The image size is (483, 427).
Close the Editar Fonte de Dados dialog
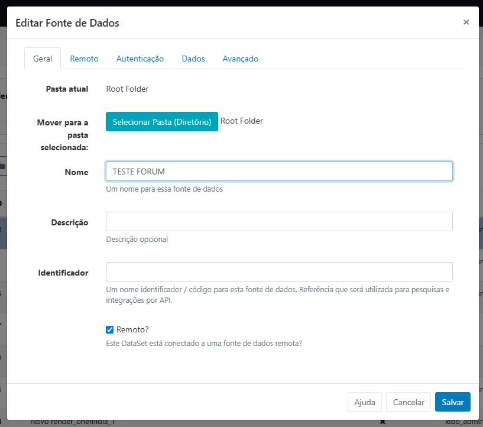click(466, 22)
